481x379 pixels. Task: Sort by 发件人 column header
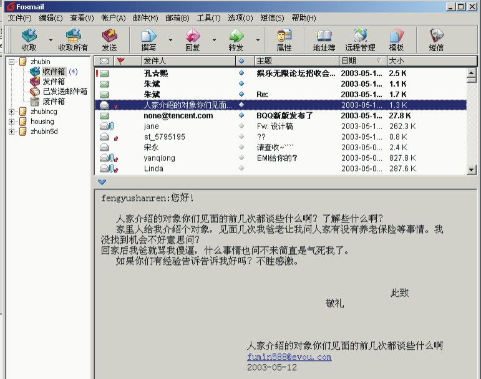point(188,61)
